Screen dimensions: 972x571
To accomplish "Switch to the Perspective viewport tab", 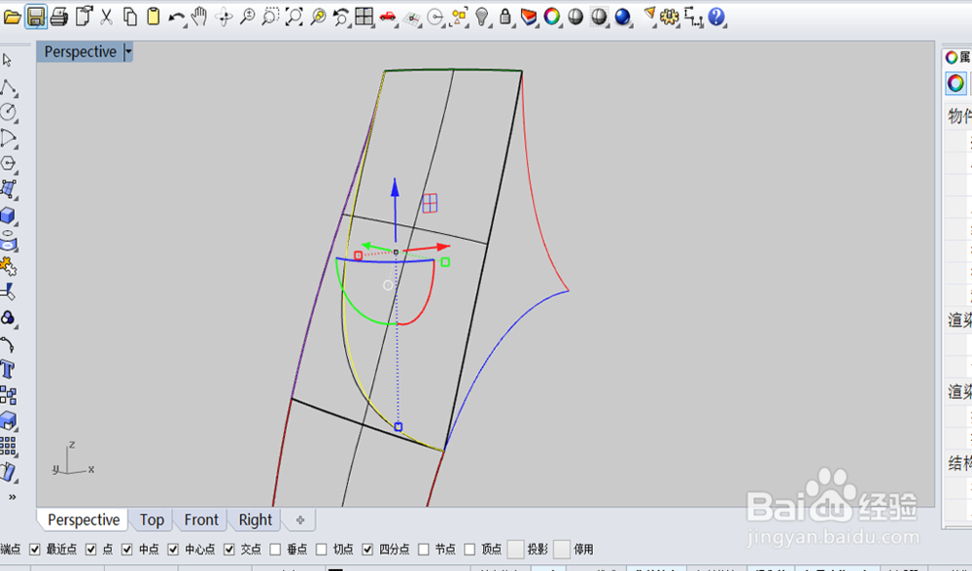I will point(84,520).
